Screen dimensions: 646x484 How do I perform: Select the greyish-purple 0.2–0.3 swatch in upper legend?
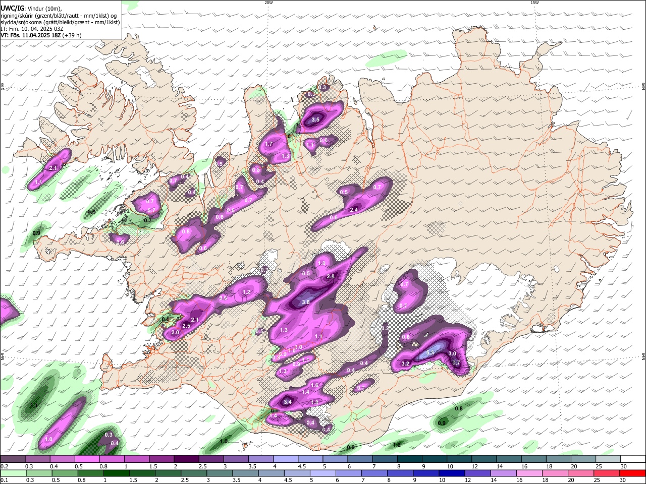click(x=13, y=459)
